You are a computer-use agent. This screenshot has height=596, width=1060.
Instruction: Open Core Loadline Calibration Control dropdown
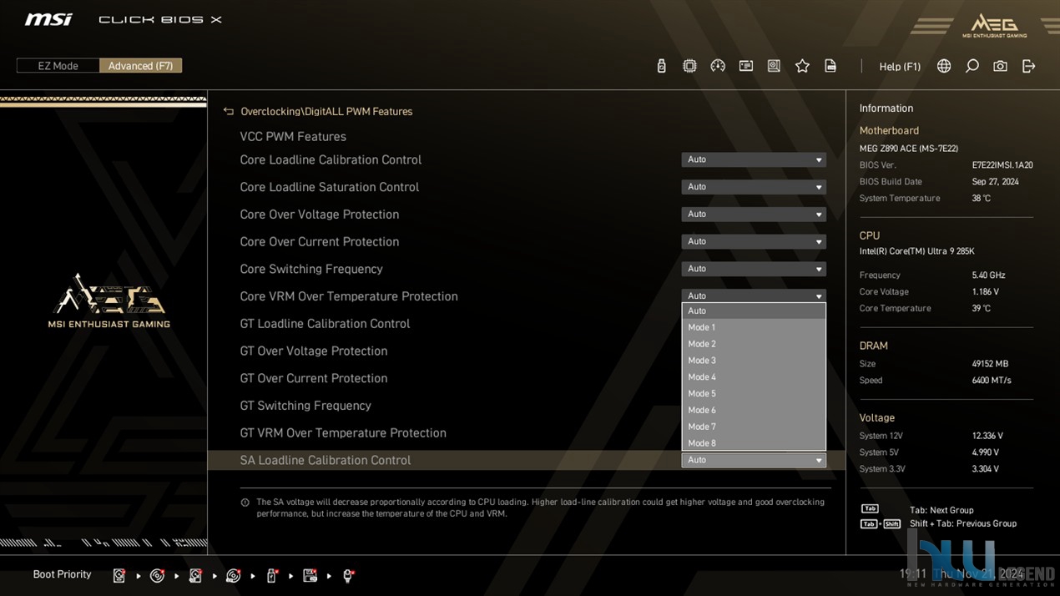(754, 159)
